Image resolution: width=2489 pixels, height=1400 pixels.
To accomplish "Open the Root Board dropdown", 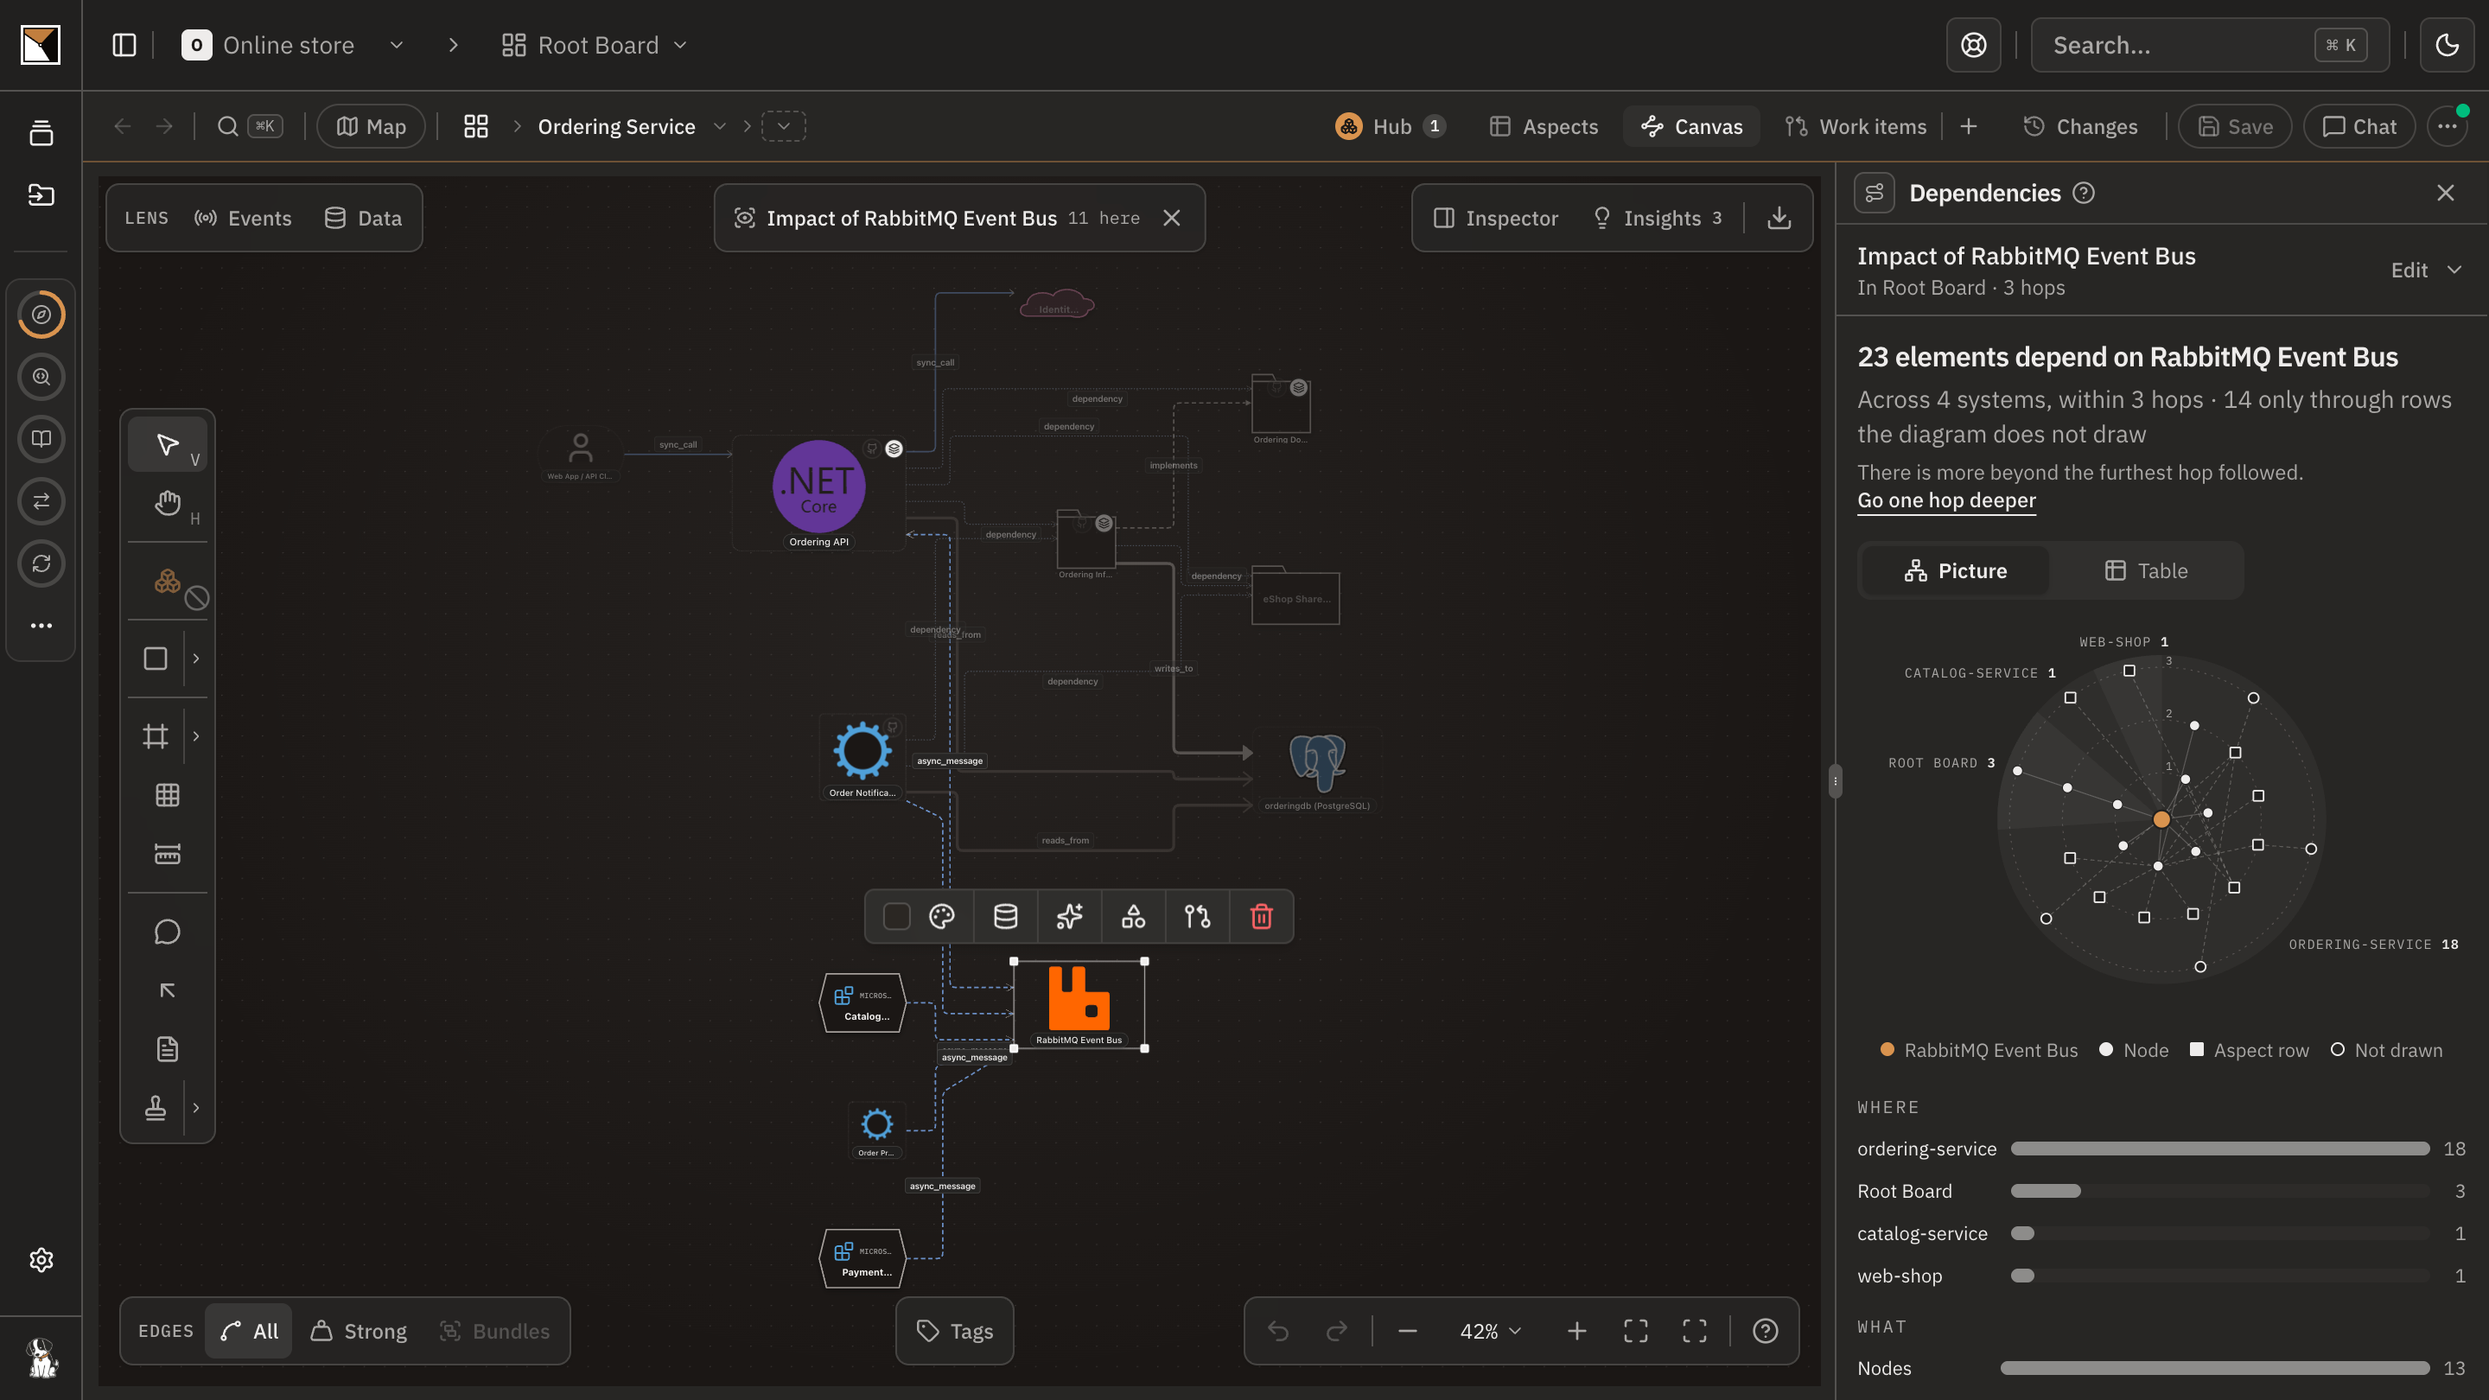I will pyautogui.click(x=595, y=46).
